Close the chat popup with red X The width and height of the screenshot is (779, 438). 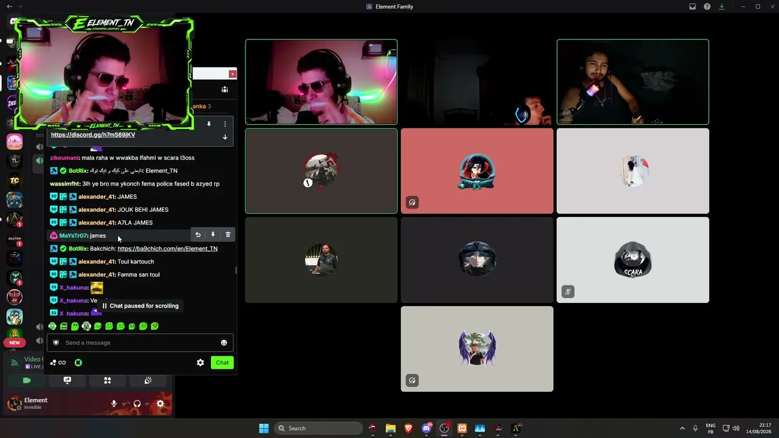232,74
